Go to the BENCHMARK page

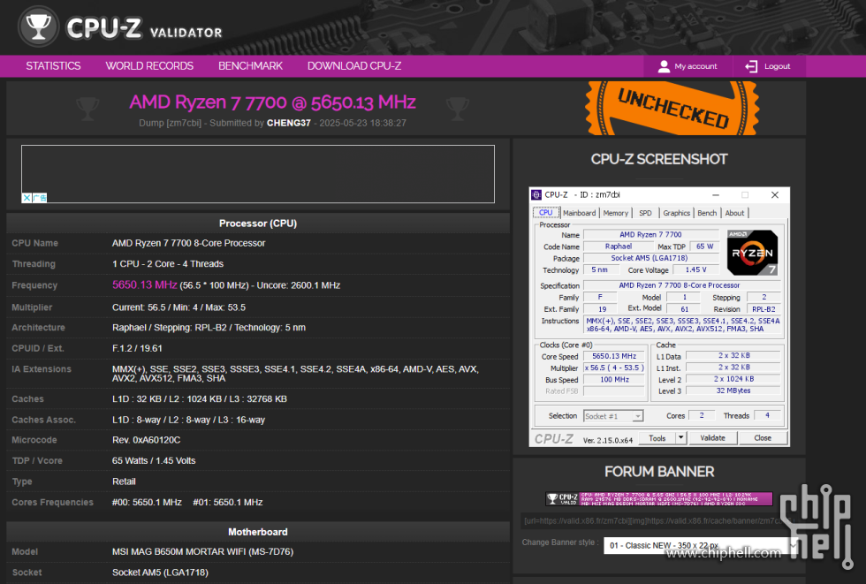[x=250, y=66]
